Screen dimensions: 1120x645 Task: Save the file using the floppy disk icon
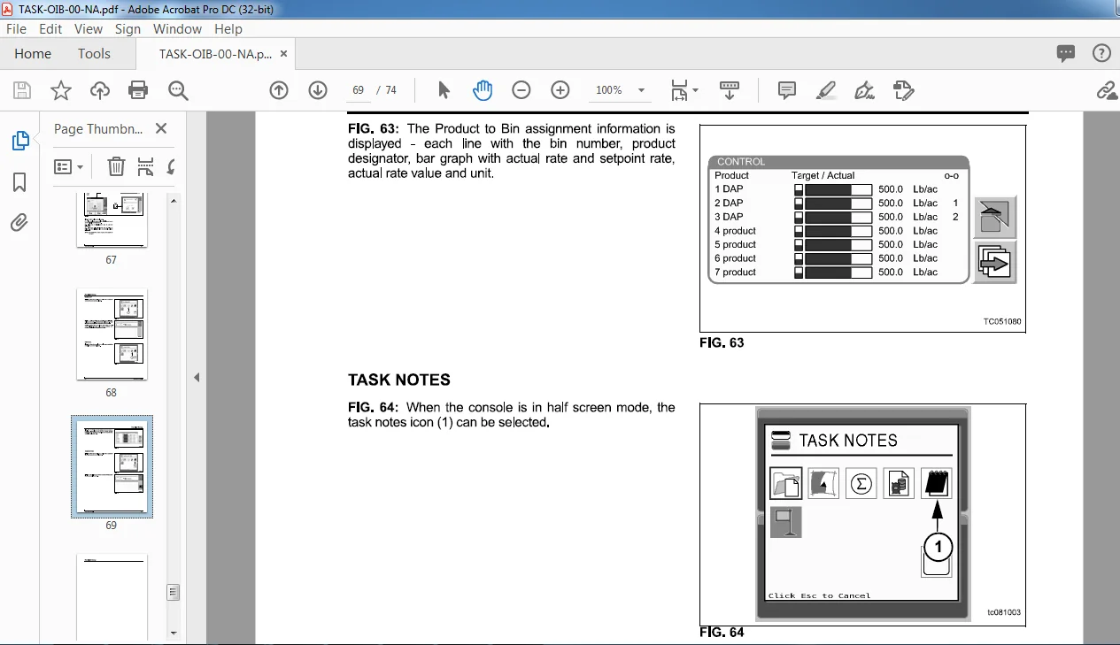pyautogui.click(x=22, y=90)
